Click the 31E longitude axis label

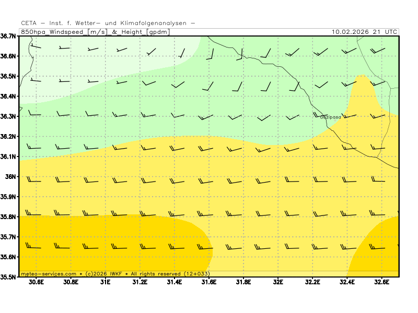click(x=105, y=283)
